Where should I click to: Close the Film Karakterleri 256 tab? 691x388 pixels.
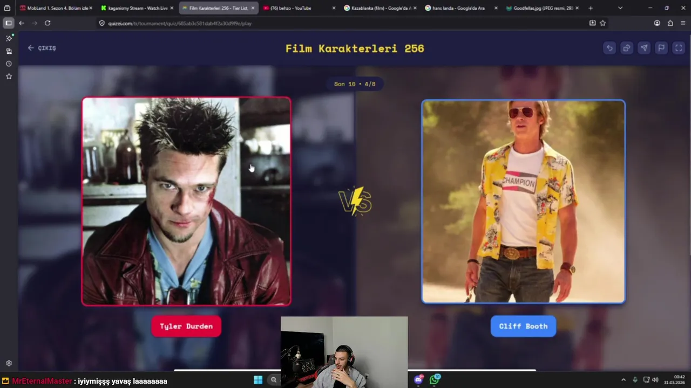coord(253,8)
